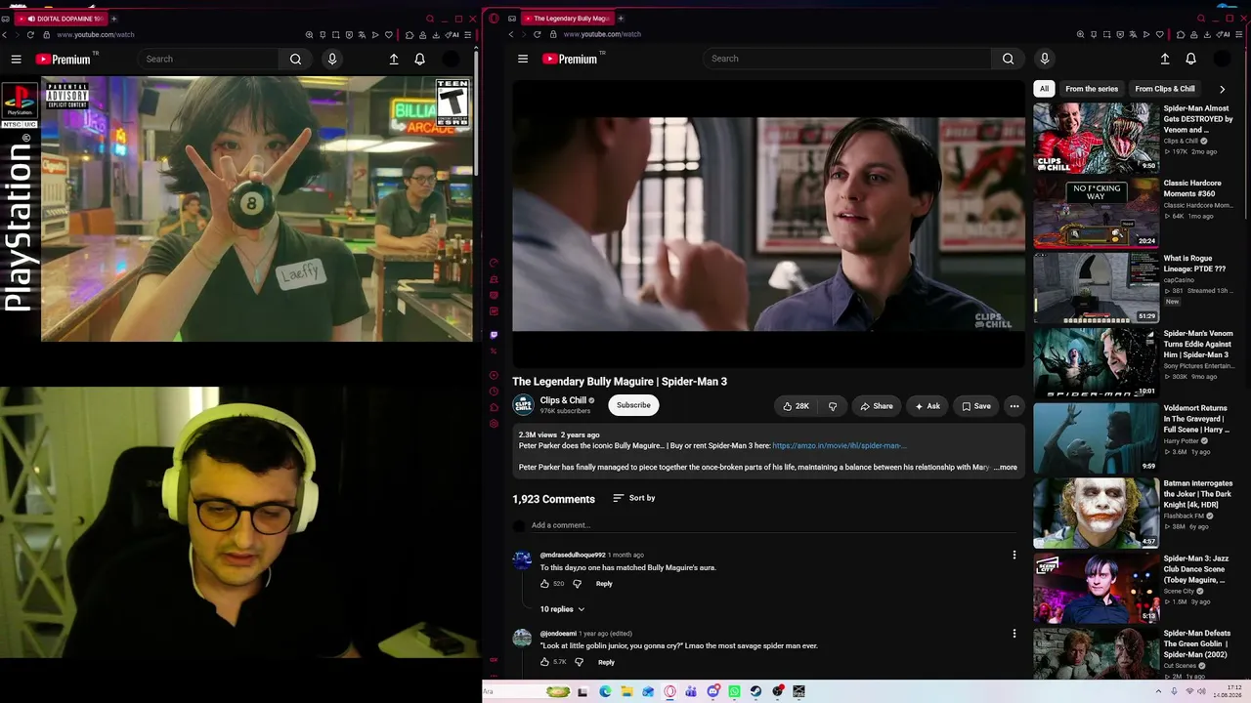Screen dimensions: 1251x703
Task: Dislike the comment by @mdrasedulhoque992
Action: tap(577, 584)
